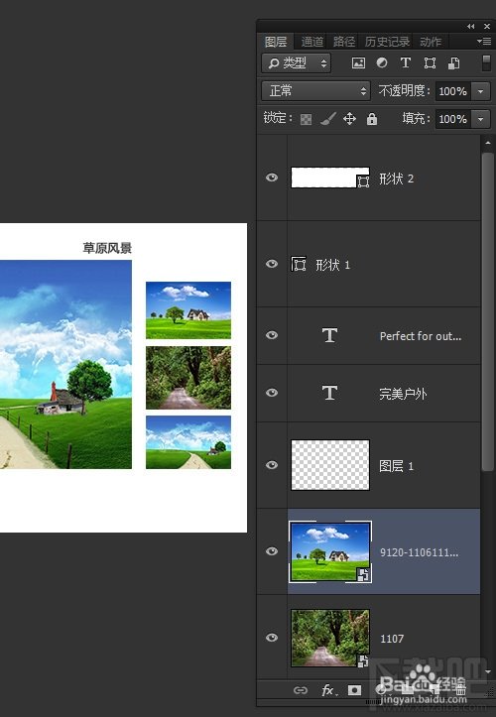
Task: Filter layers by type text layers
Action: (406, 62)
